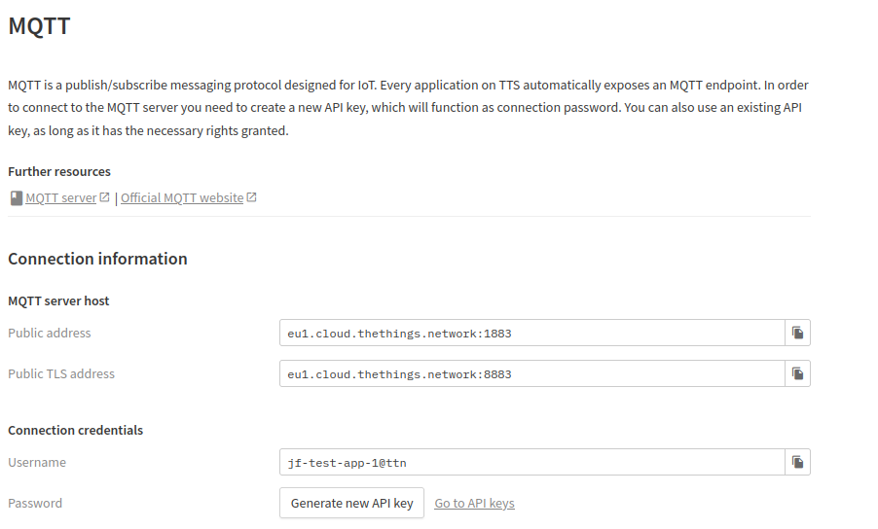Viewport: 878px width, 529px height.
Task: Focus the public TLS address field with port 8883
Action: 531,373
